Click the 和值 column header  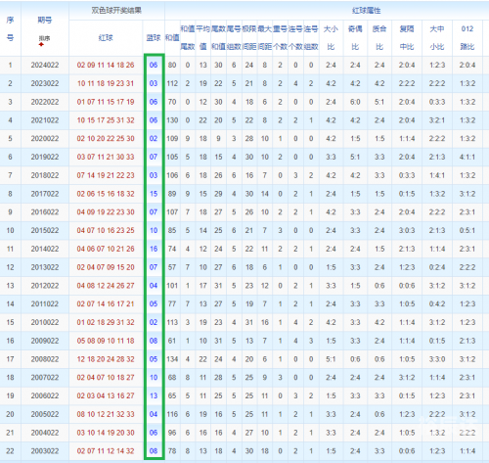[172, 38]
